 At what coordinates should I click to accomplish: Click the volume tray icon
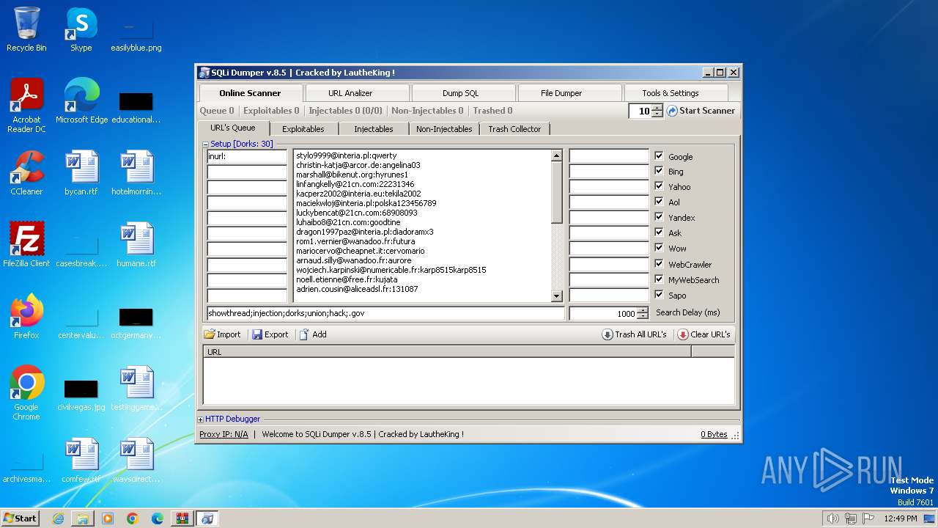pyautogui.click(x=832, y=518)
